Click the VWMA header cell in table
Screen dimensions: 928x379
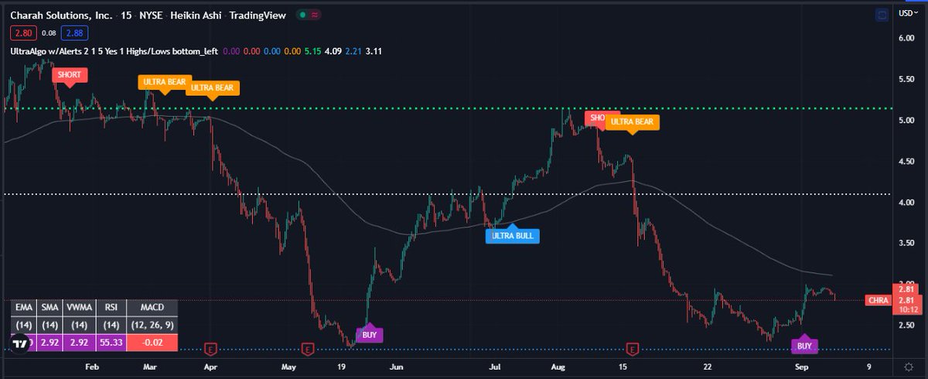coord(81,308)
